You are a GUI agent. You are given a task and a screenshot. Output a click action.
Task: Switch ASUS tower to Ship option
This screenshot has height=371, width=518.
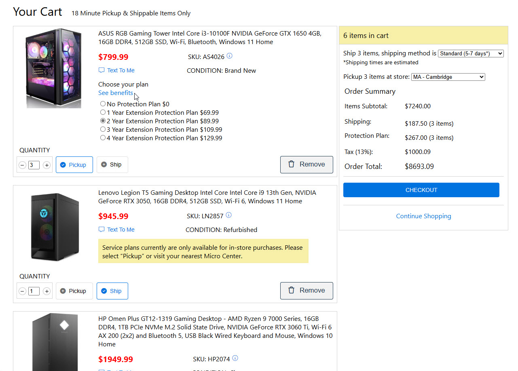tap(112, 164)
